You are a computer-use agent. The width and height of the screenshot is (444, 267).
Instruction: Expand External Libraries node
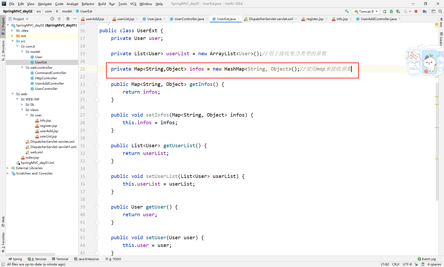7,168
